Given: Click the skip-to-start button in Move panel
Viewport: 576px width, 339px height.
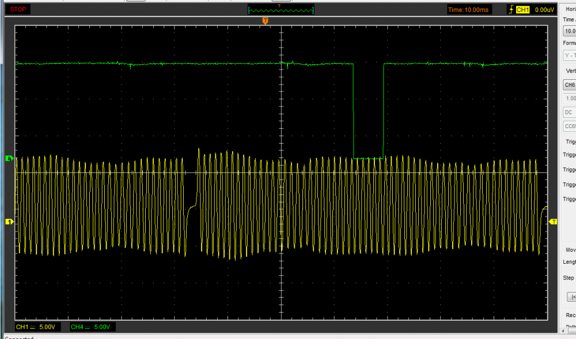Looking at the screenshot, I should (571, 297).
